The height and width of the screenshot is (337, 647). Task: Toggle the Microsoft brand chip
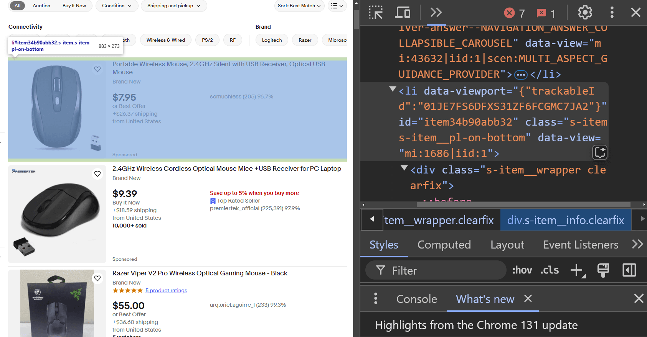[x=335, y=40]
